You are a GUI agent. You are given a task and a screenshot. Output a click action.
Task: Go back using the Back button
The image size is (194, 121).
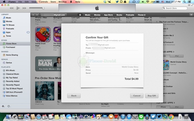click(x=74, y=96)
